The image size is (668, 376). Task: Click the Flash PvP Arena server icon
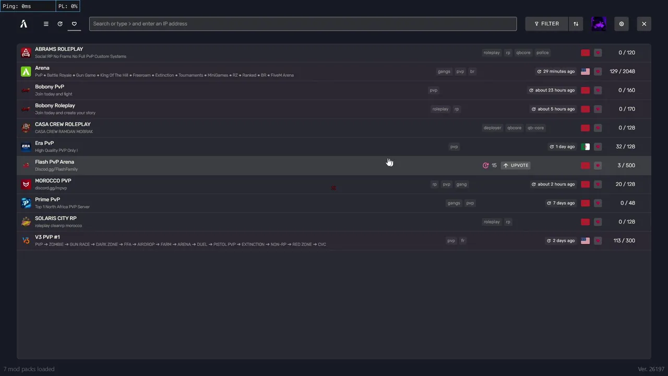pos(26,165)
